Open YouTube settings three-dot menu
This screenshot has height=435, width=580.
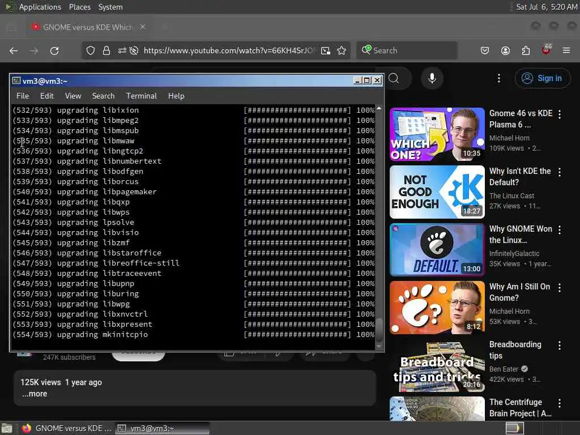(x=499, y=78)
